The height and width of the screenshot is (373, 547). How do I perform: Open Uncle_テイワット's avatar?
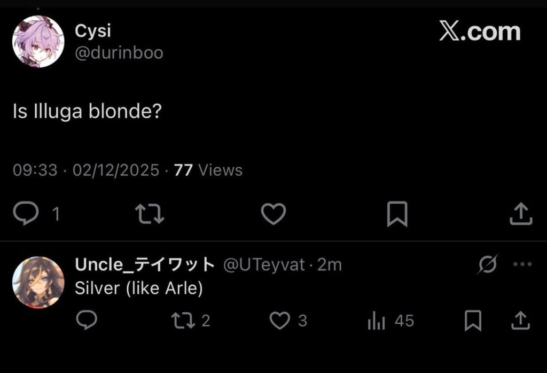38,282
